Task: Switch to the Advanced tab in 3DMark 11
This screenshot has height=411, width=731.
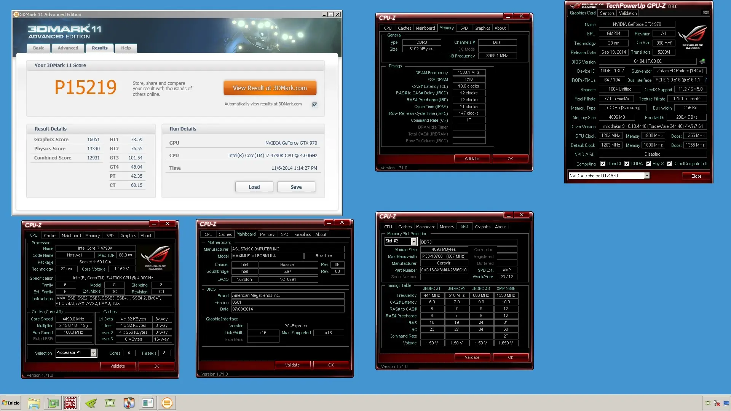Action: tap(68, 48)
